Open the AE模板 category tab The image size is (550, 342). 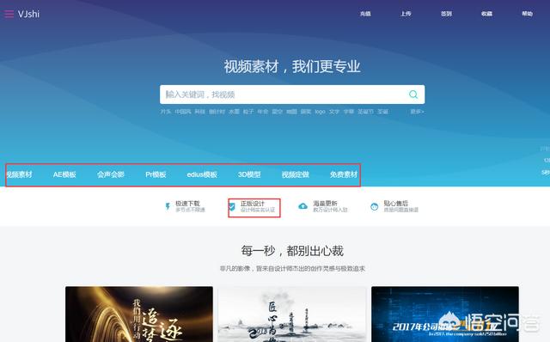point(64,174)
